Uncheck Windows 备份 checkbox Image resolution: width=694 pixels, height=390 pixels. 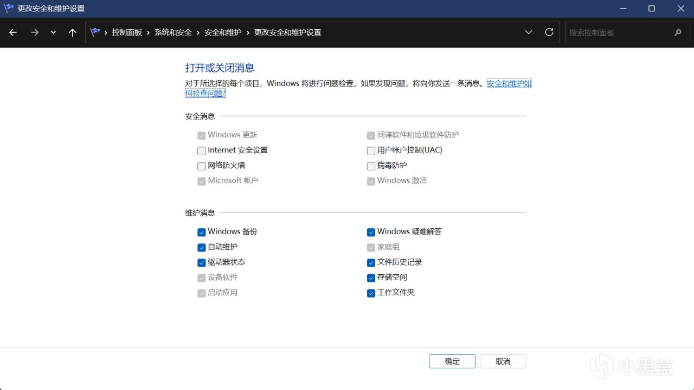202,233
